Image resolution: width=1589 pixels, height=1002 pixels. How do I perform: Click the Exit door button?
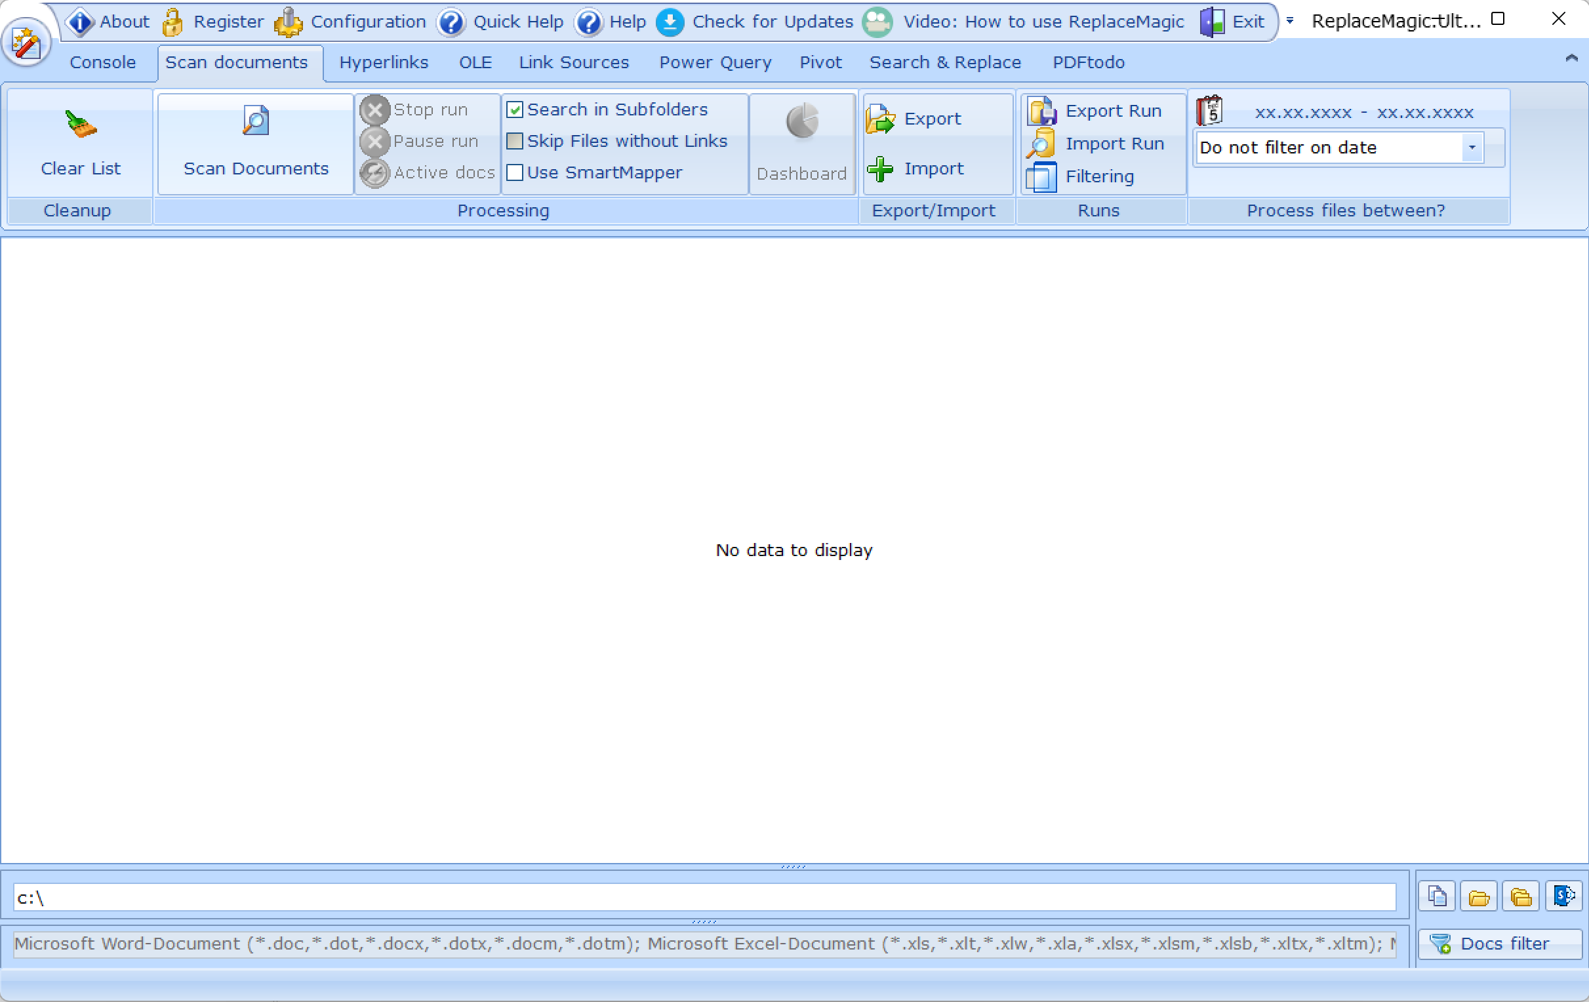click(1232, 22)
